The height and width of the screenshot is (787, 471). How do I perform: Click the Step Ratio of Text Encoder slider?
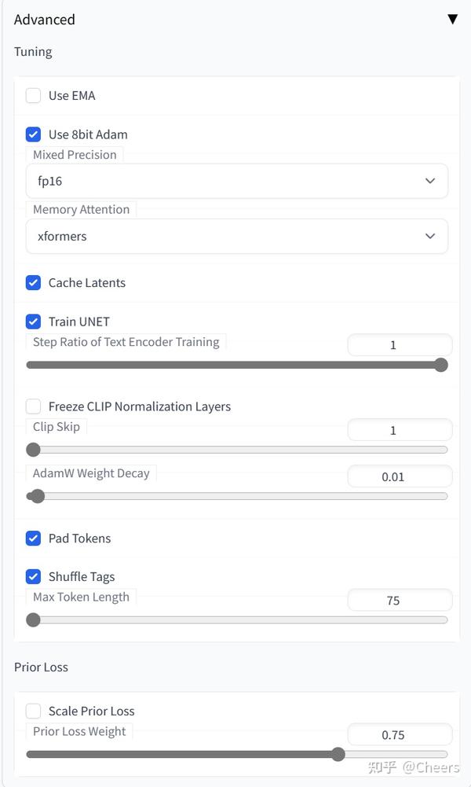click(236, 365)
